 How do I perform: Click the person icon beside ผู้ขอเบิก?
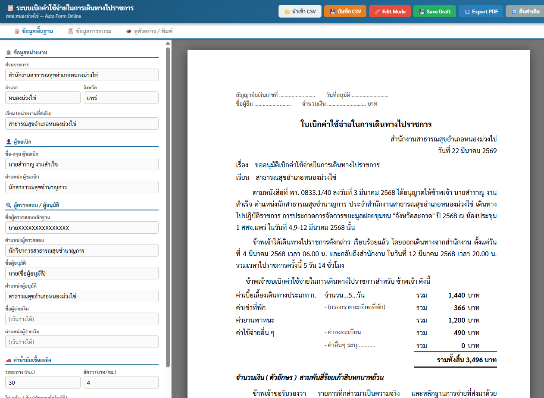(9, 141)
